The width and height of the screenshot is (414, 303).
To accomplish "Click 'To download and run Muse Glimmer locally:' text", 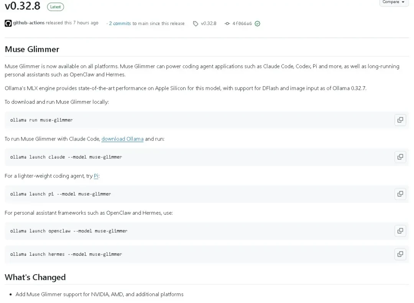I will 57,102.
